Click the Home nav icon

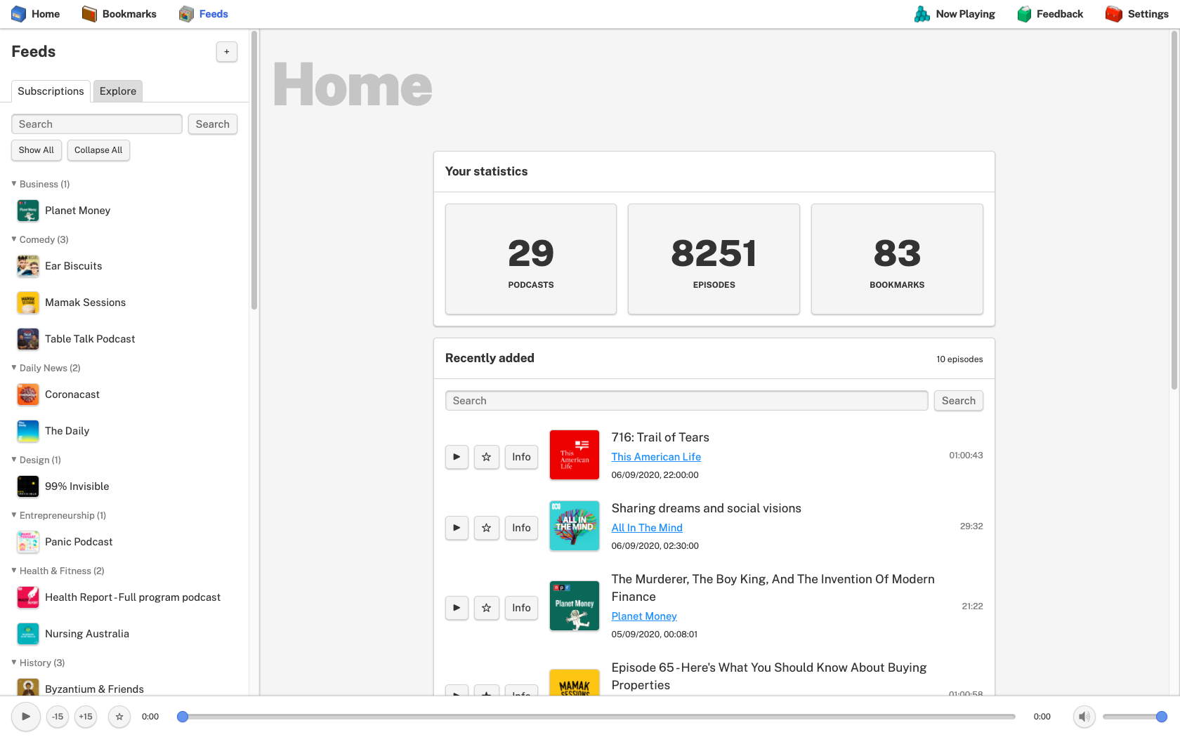point(19,14)
